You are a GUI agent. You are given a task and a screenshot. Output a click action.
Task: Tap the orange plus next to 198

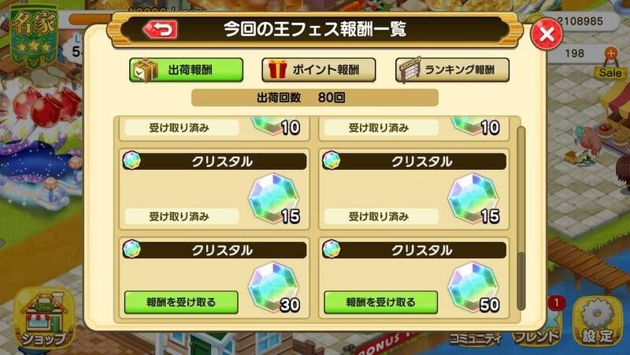point(611,53)
